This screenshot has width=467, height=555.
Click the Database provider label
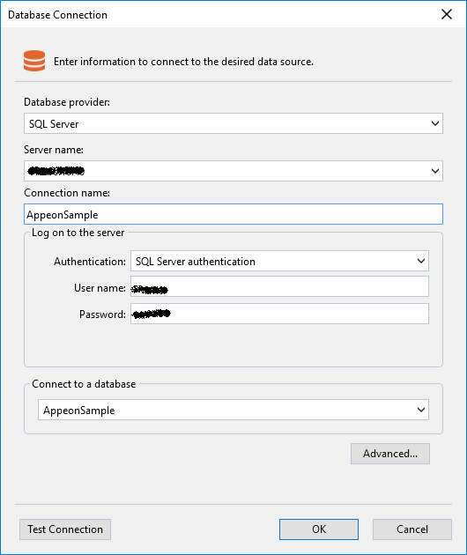pos(67,102)
